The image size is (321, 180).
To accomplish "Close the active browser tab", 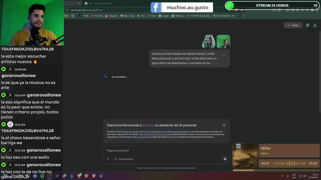I will point(79,3).
